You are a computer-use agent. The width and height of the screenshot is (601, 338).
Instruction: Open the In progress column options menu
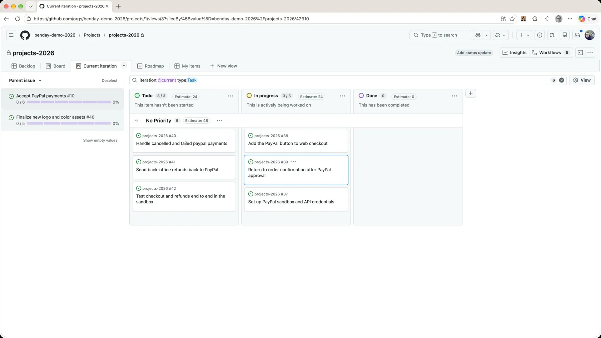342,96
